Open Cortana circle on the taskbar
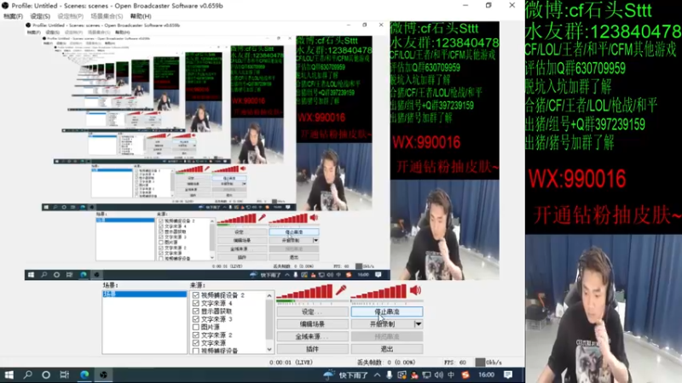The width and height of the screenshot is (682, 383). (46, 374)
